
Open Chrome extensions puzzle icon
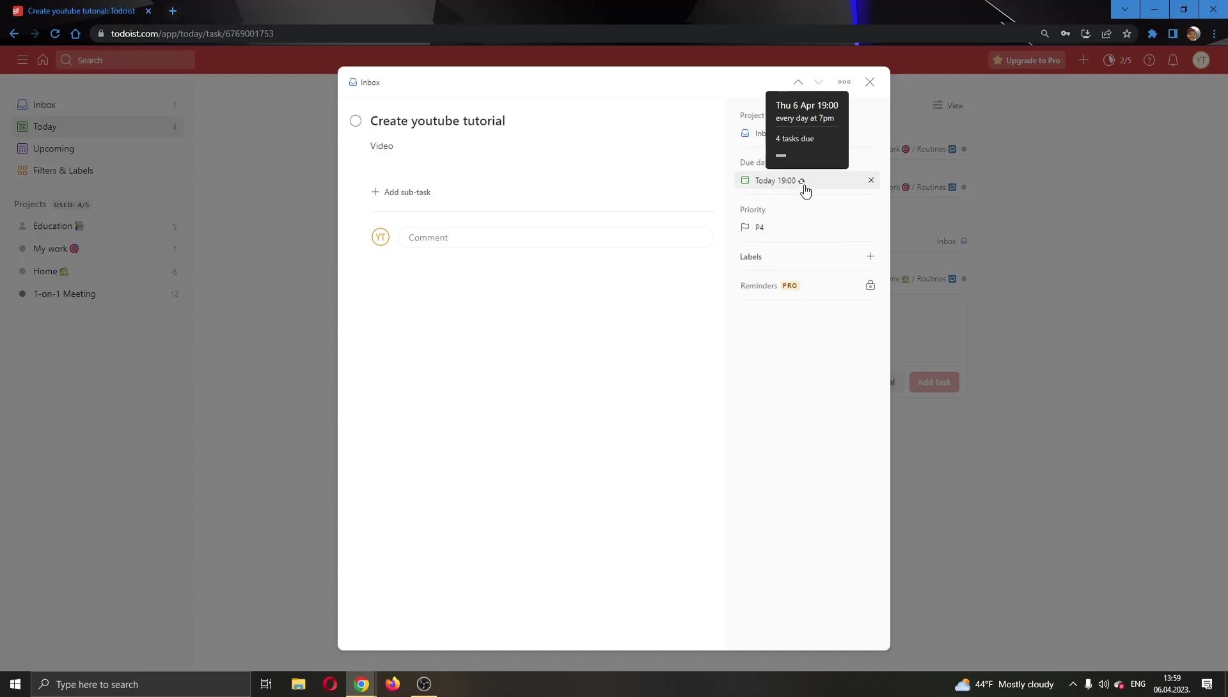pyautogui.click(x=1152, y=33)
